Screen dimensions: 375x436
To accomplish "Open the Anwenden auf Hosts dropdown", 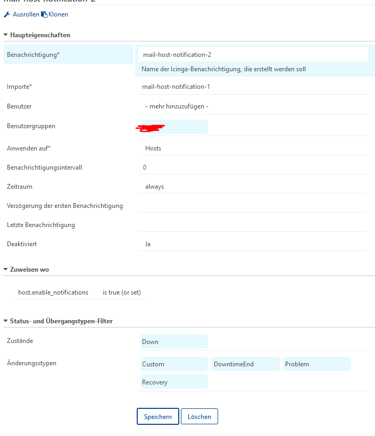I will tap(253, 148).
